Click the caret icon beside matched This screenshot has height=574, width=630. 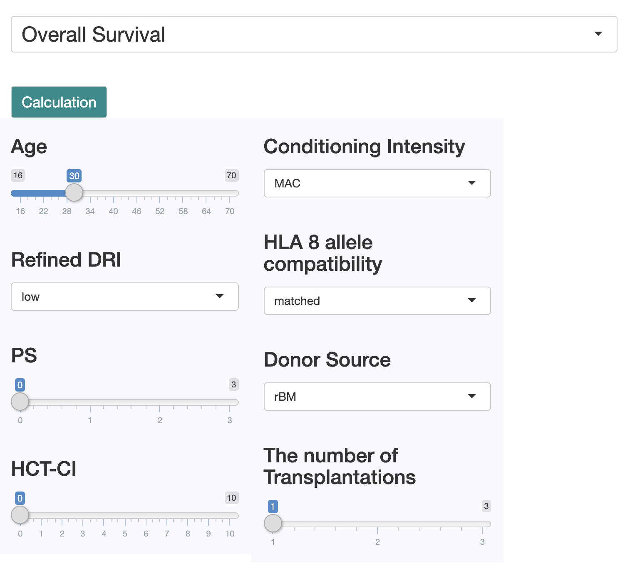coord(472,300)
